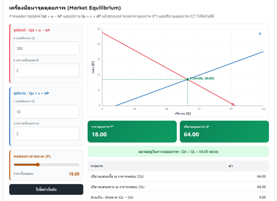Viewport: 277px width, 201px height.
Task: Click the supply slope 'd' input field
Action: click(46, 134)
